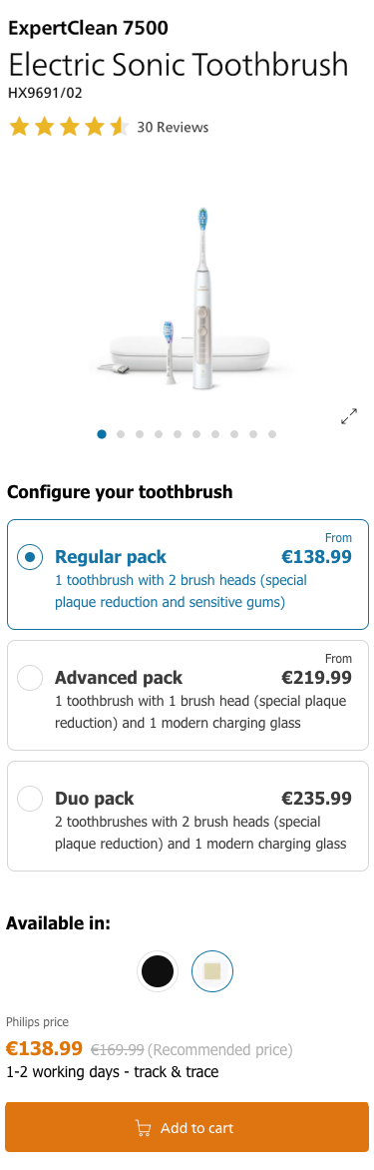Go to the second carousel image dot

coord(121,434)
